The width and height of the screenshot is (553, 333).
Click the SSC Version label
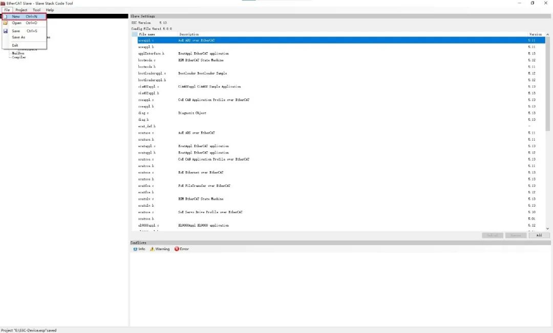(141, 23)
